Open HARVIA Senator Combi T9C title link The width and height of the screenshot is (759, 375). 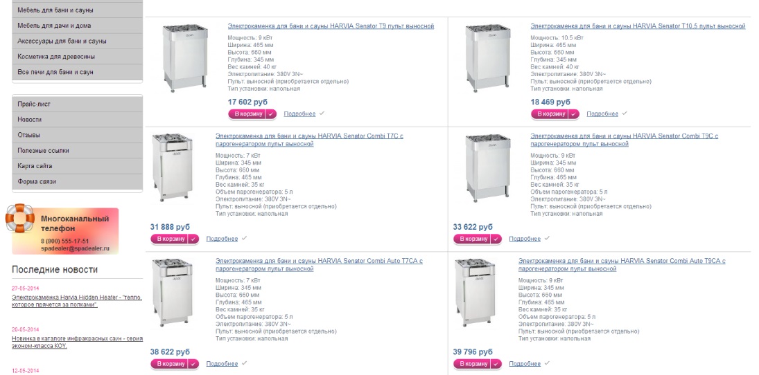pos(625,140)
